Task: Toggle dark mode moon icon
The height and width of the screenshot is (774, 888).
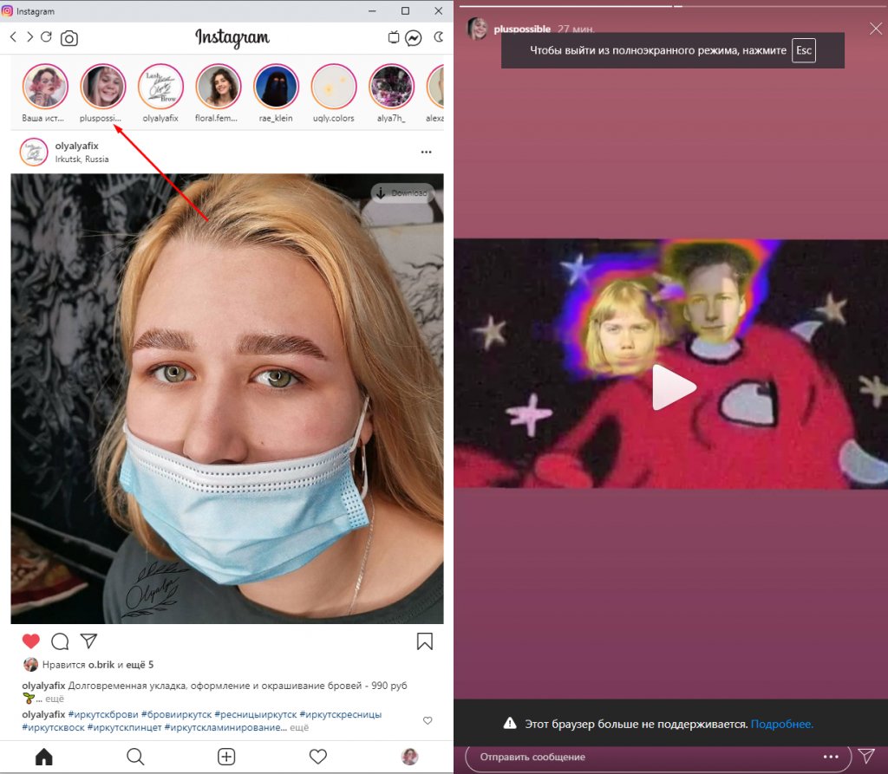Action: [438, 37]
